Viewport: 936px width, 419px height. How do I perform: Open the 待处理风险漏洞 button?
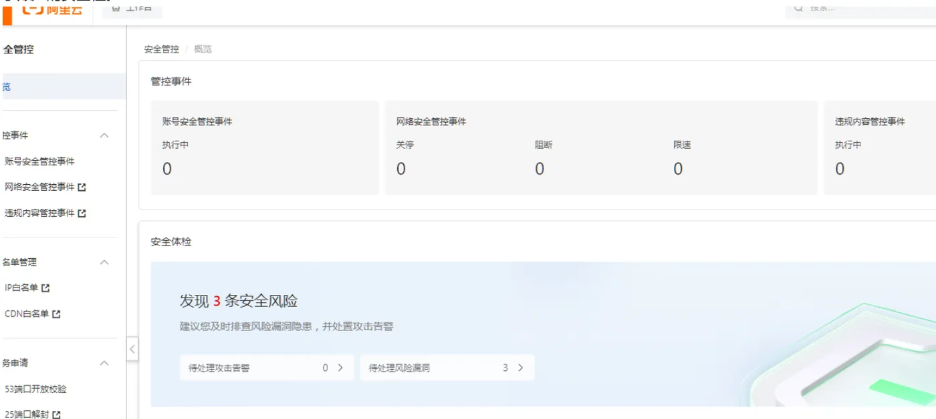pos(447,368)
